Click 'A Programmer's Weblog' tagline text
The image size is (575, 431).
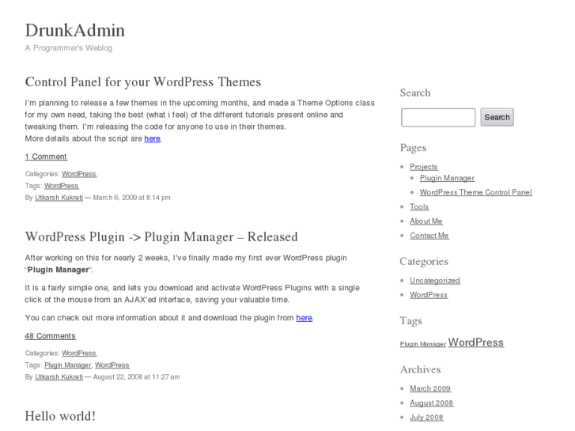pos(69,48)
